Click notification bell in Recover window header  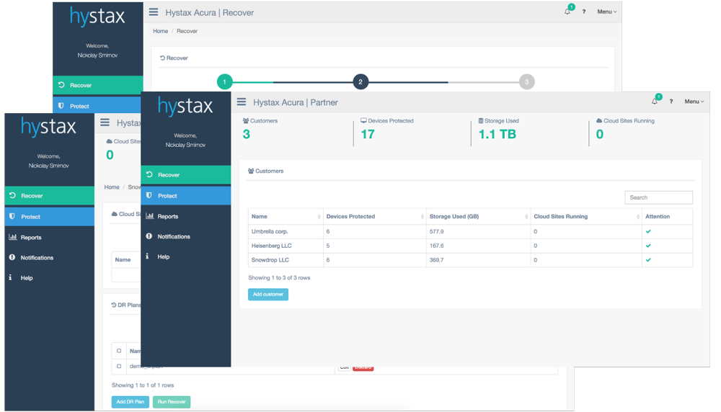(x=567, y=12)
